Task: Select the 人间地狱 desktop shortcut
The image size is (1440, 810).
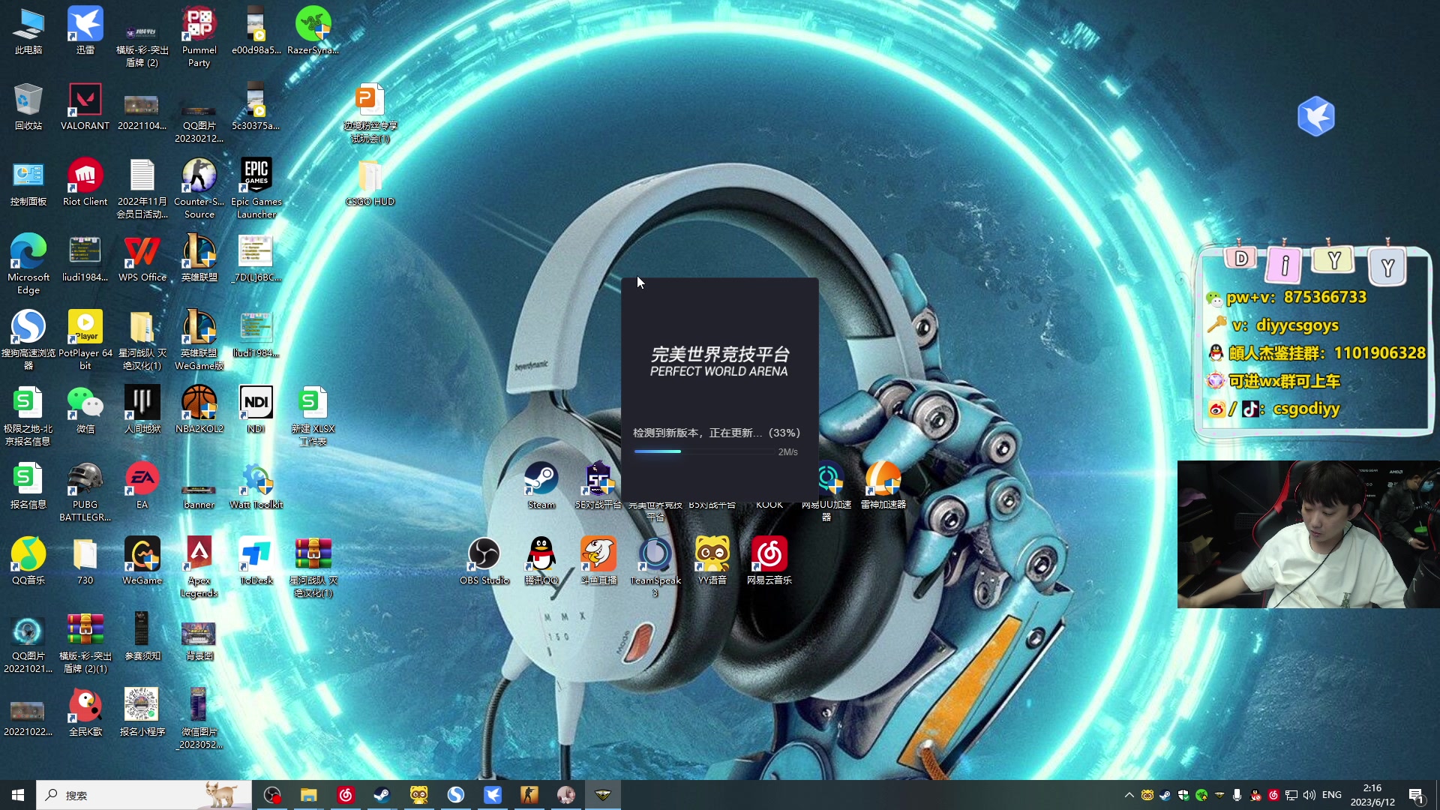Action: pos(142,410)
